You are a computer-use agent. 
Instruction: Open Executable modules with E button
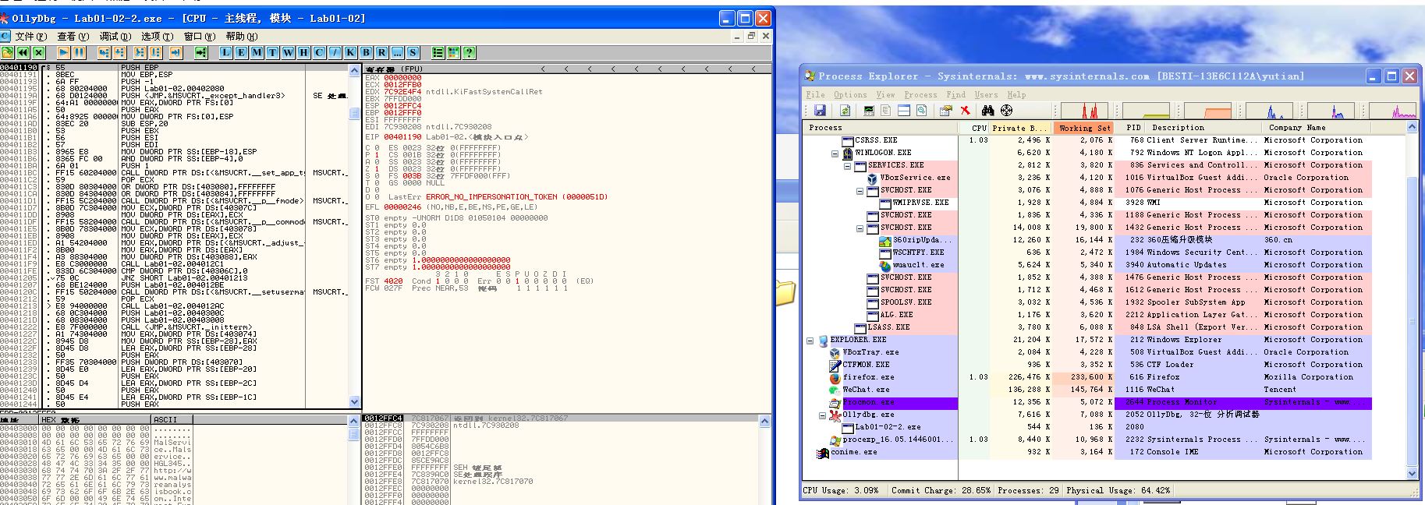pos(241,52)
